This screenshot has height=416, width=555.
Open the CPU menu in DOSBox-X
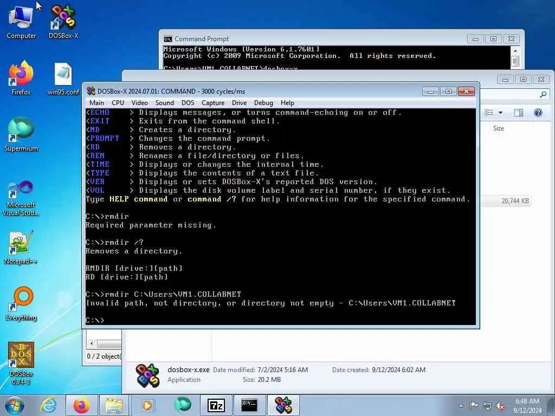tap(118, 103)
